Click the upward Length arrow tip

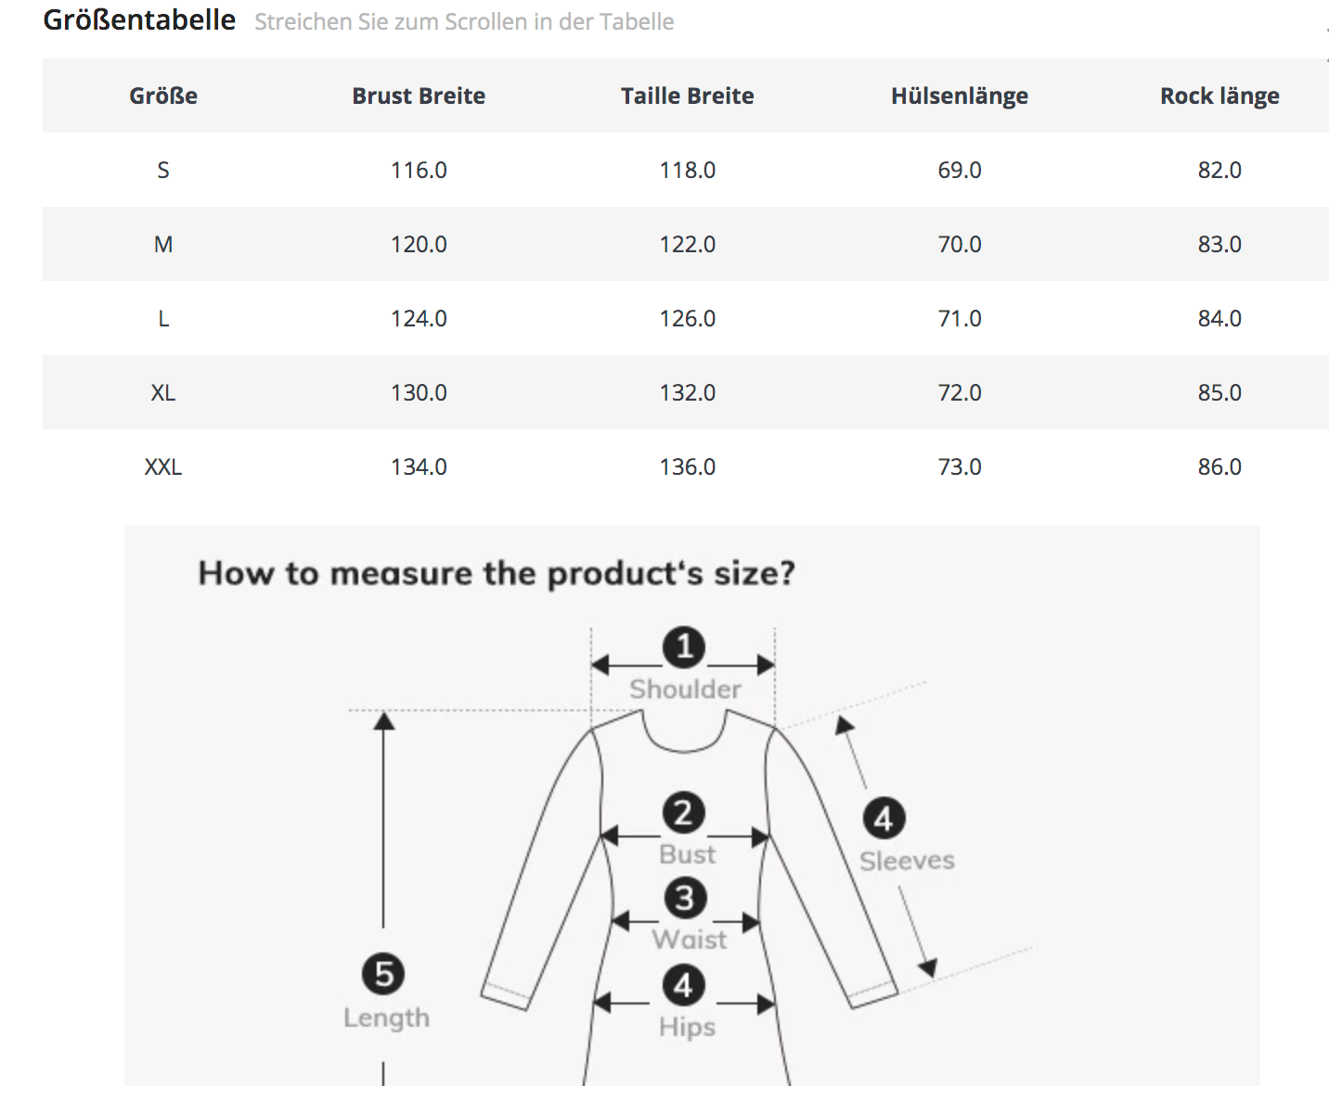point(383,718)
